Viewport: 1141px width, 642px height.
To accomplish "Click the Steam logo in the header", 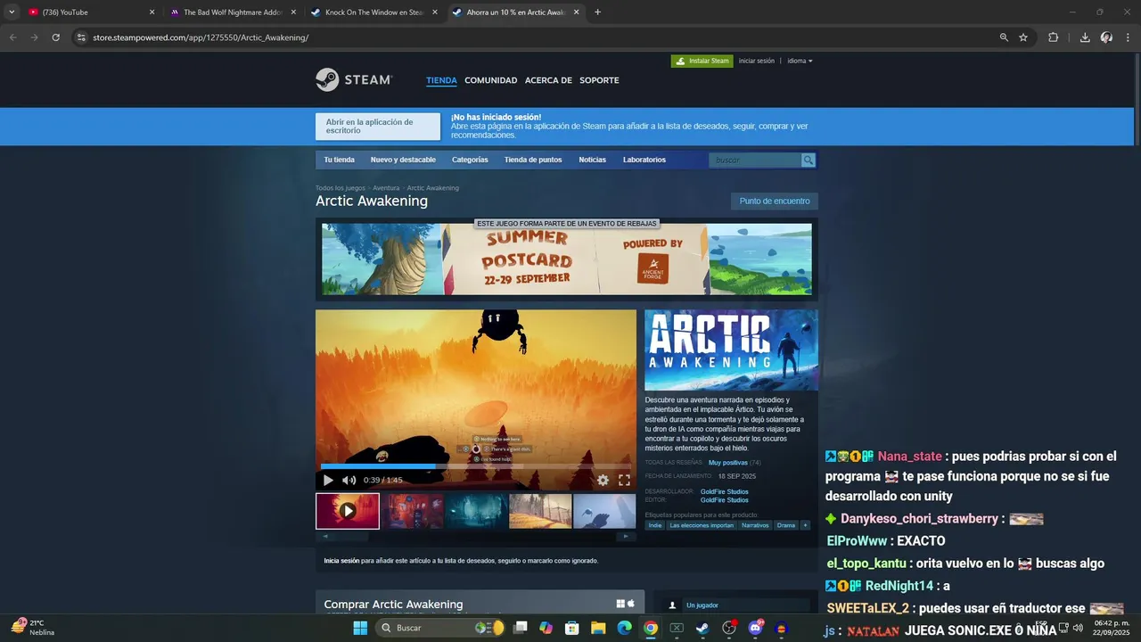I will click(x=354, y=79).
